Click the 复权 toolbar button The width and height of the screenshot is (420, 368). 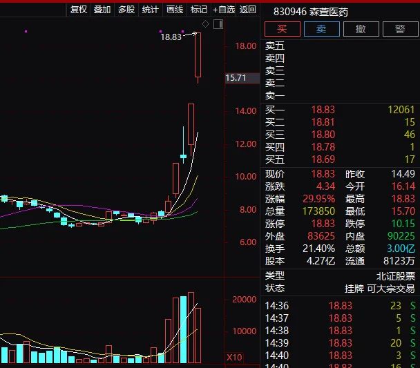tap(78, 10)
